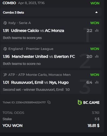Screen dimensions: 107x136
Task: Copy the Ticket ID
Action: coord(49,102)
